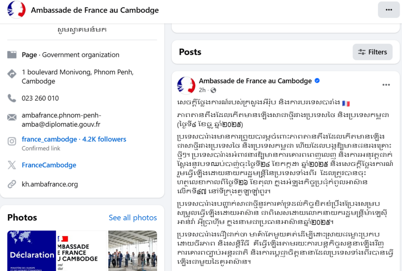Click the post author profile picture
402x271 pixels.
tap(186, 85)
